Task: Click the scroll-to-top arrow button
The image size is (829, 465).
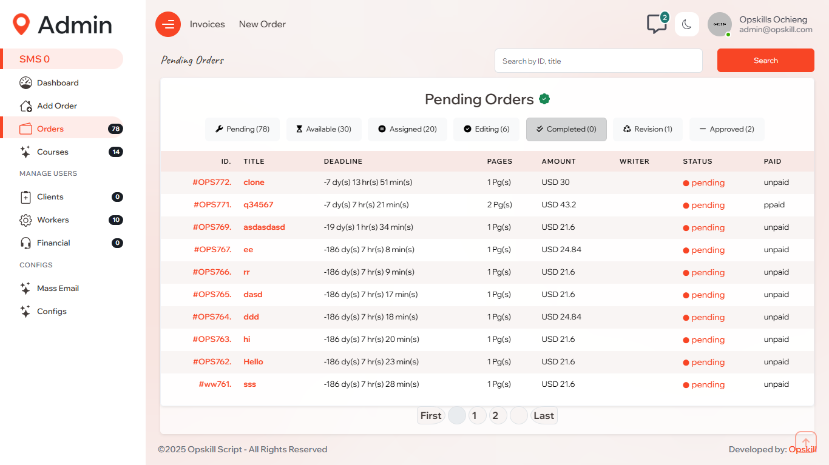Action: [806, 442]
